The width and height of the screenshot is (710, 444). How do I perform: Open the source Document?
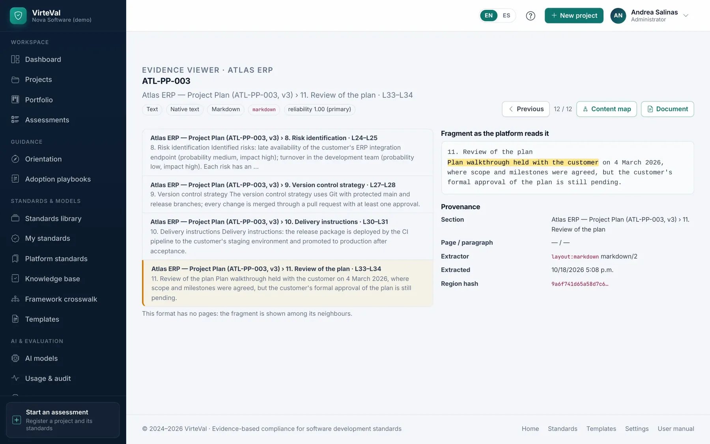point(667,109)
